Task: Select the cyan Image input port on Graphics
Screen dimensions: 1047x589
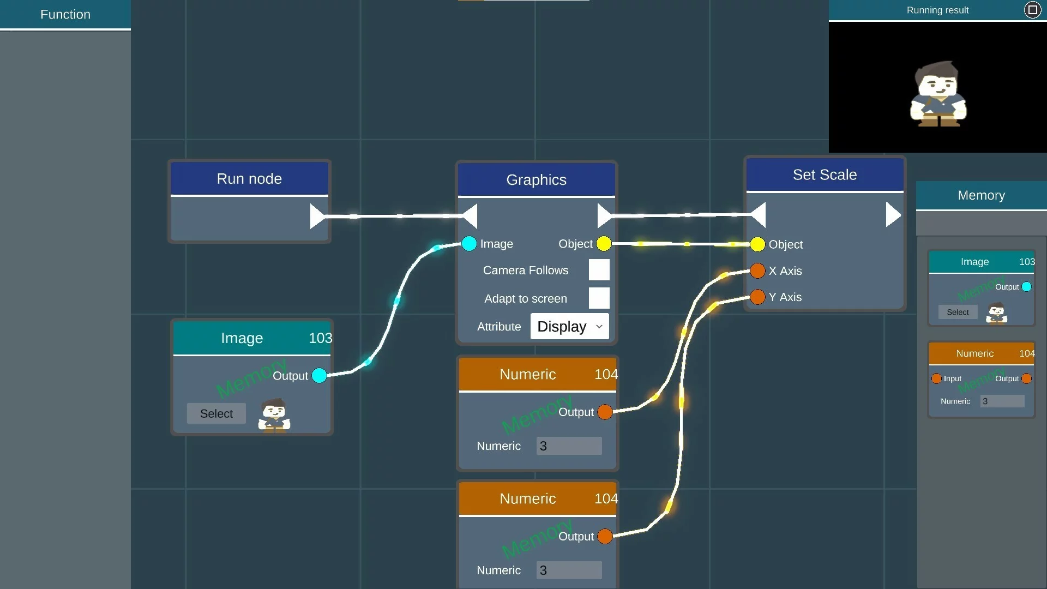Action: (x=469, y=244)
